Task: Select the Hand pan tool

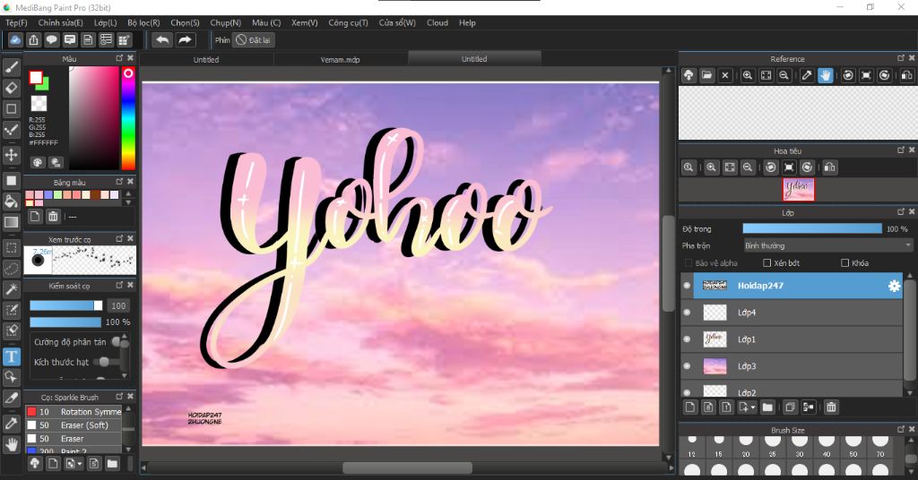Action: [11, 444]
